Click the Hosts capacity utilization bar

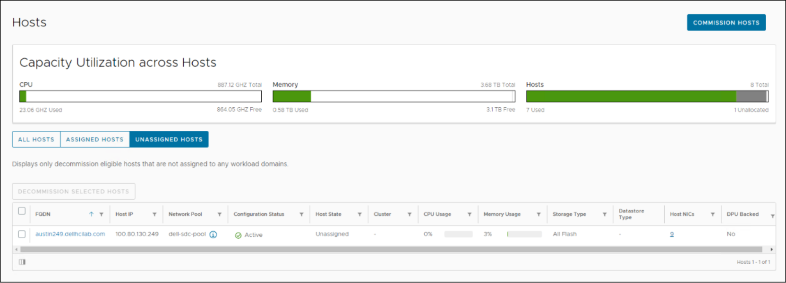click(x=647, y=97)
